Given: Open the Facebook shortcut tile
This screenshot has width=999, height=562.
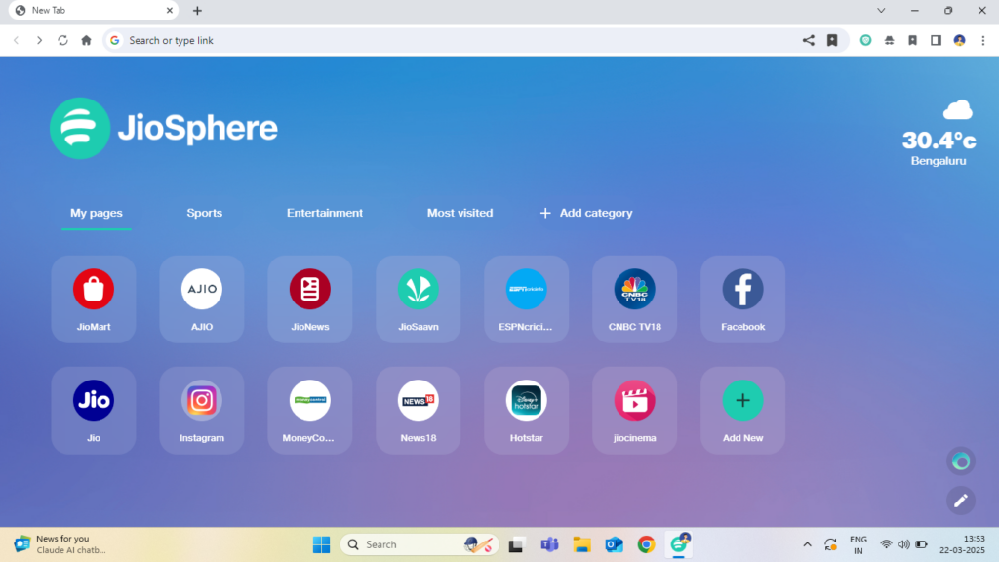Looking at the screenshot, I should tap(742, 300).
